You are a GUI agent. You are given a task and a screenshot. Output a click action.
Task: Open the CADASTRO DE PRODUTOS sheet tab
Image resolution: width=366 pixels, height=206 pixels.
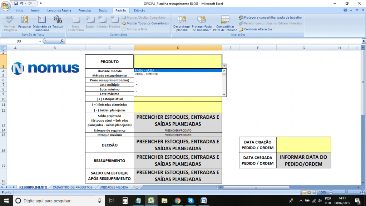73,187
